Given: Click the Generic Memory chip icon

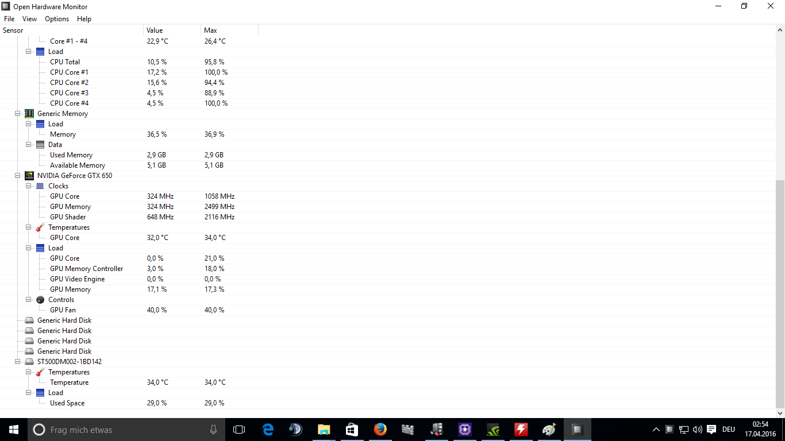Looking at the screenshot, I should [x=29, y=114].
